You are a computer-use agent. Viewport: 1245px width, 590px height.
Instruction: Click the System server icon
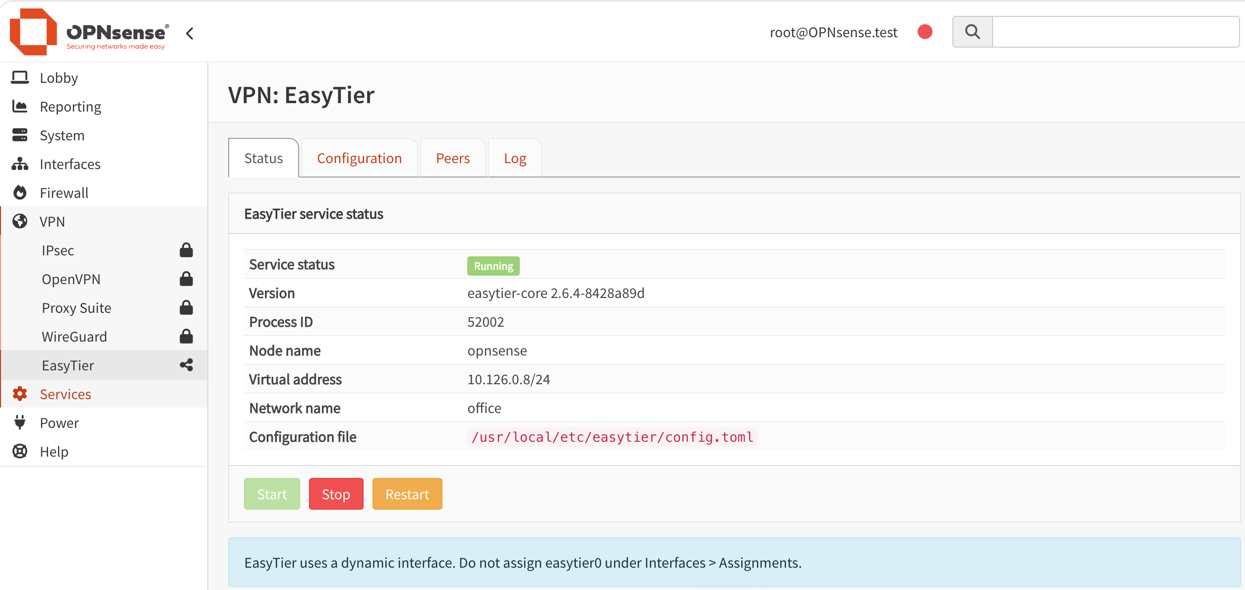[20, 135]
